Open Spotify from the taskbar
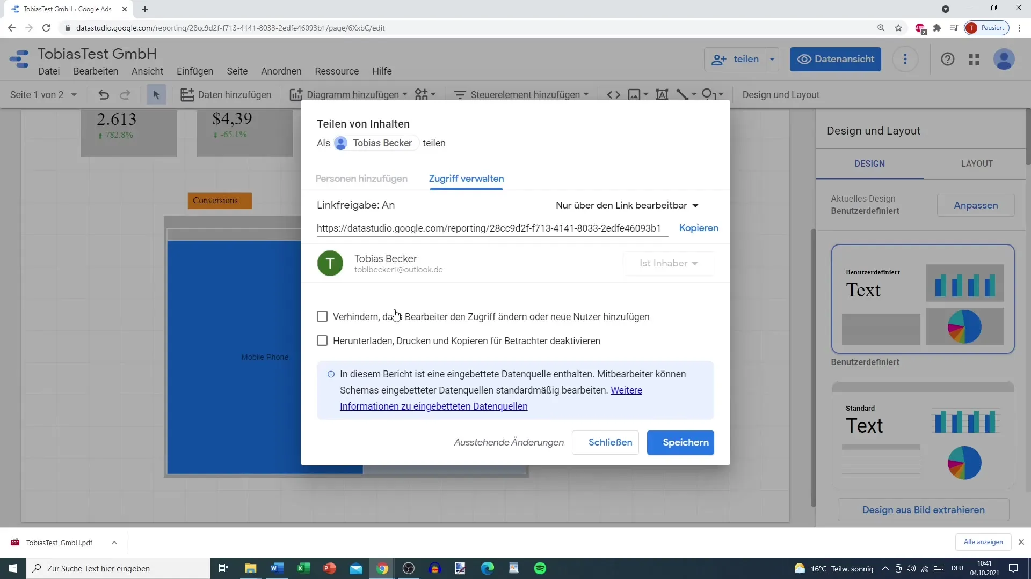The height and width of the screenshot is (579, 1031). (540, 568)
